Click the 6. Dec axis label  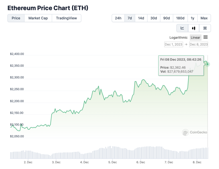click(141, 162)
